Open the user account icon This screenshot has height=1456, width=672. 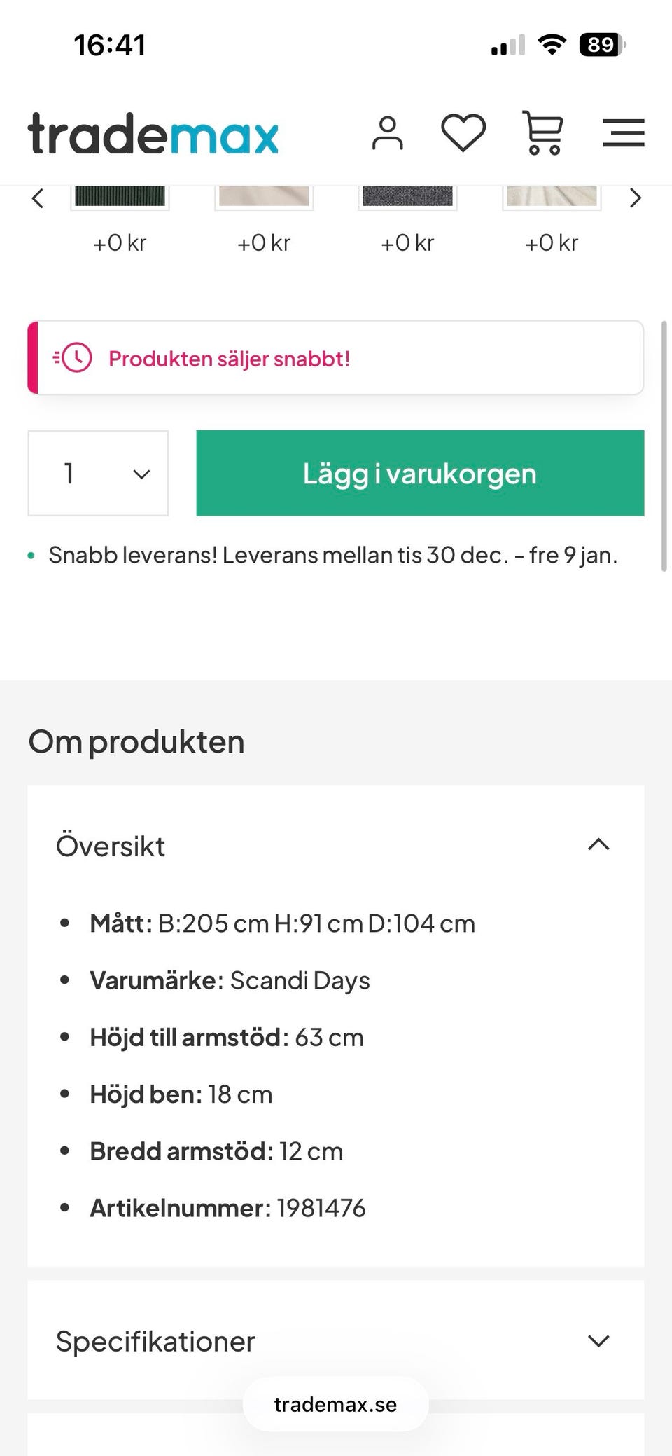pyautogui.click(x=387, y=133)
